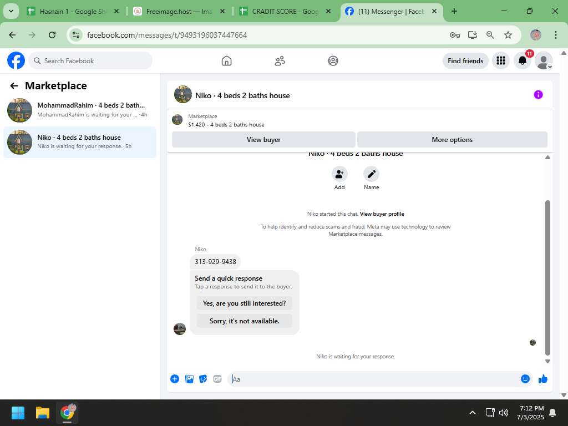Close the Freeimage.host tab
Screen dimensions: 568x426
tap(222, 12)
